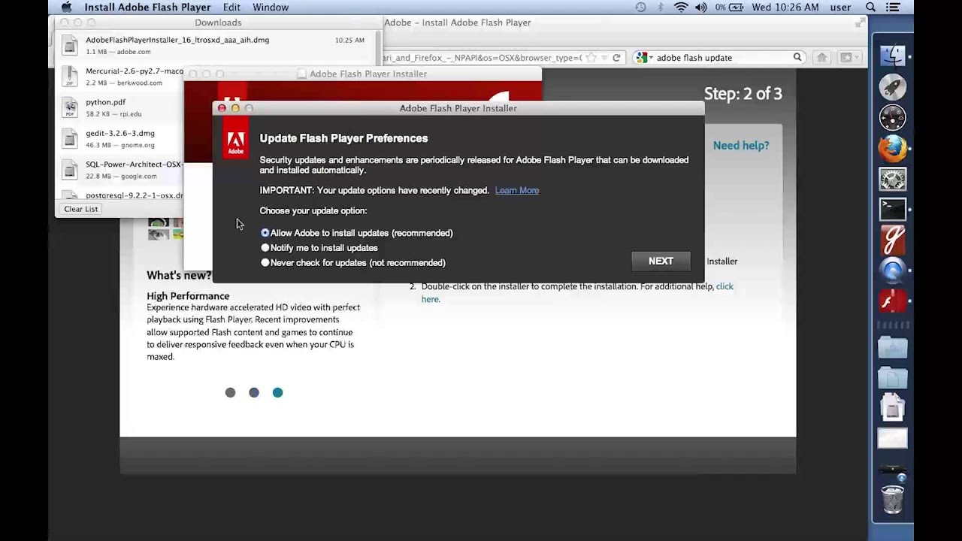Open the Finder icon in the Dock

893,56
